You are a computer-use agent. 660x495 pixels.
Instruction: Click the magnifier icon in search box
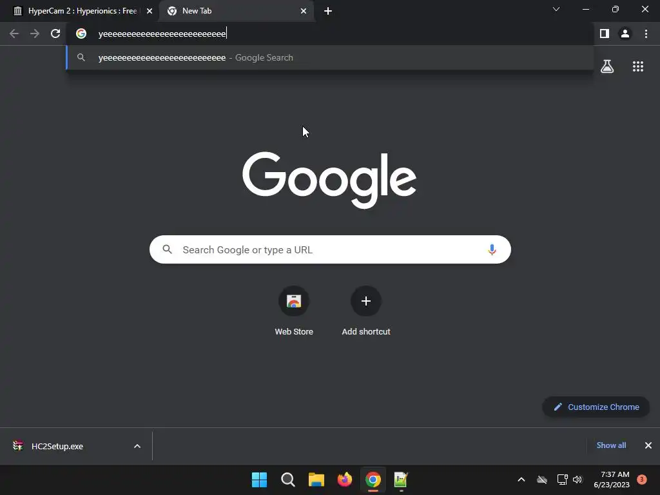[168, 249]
